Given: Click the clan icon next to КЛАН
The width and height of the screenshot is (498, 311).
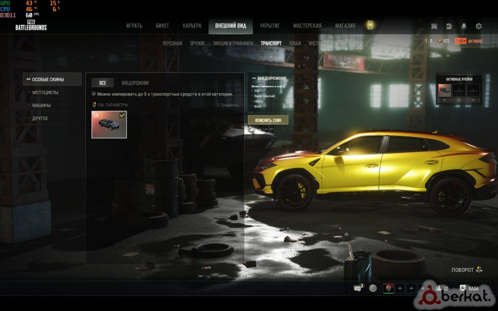Looking at the screenshot, I should click(463, 288).
